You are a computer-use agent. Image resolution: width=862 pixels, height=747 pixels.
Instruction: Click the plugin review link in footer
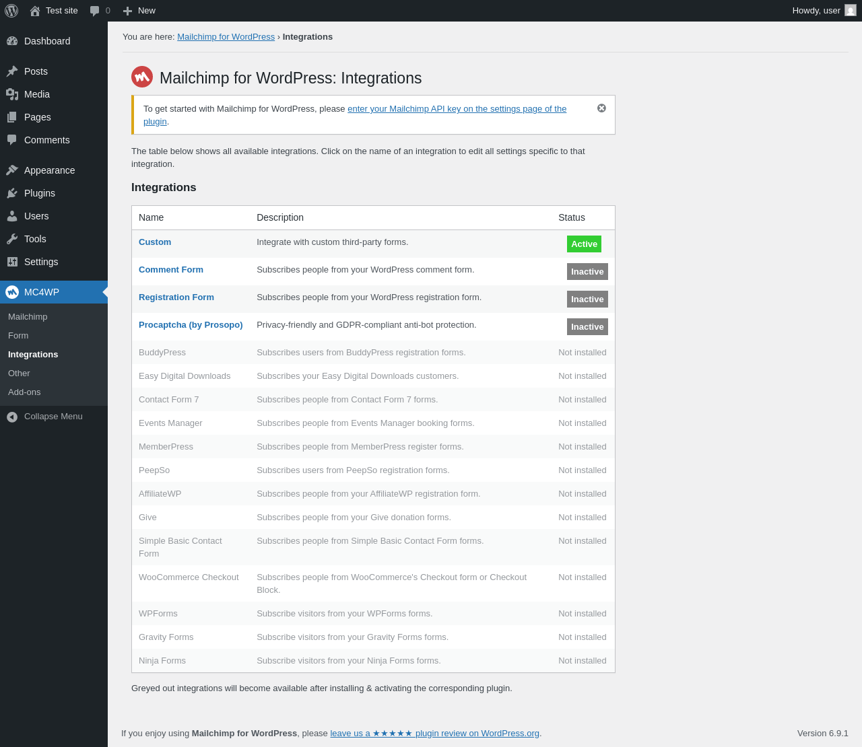(x=434, y=734)
